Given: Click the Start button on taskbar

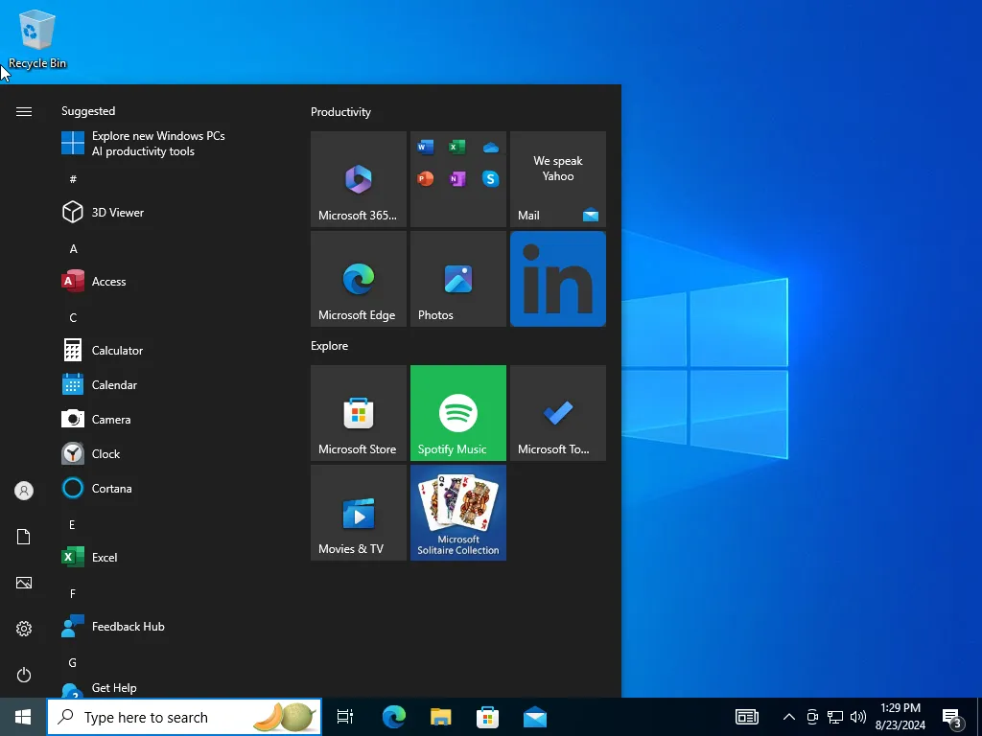Looking at the screenshot, I should tap(23, 717).
